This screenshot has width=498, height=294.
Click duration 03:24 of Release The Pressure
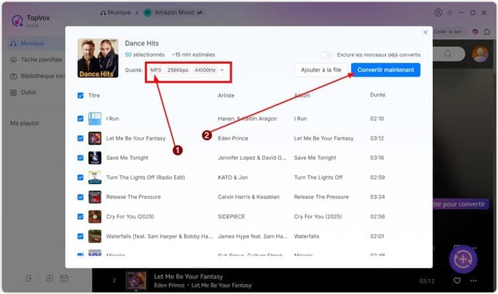[x=377, y=197]
